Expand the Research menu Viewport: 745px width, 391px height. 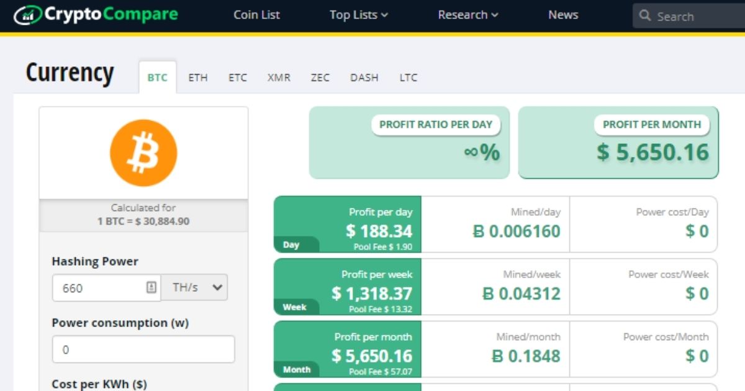(467, 14)
